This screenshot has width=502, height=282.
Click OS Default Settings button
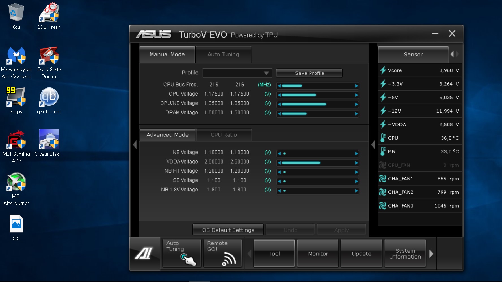(x=228, y=230)
